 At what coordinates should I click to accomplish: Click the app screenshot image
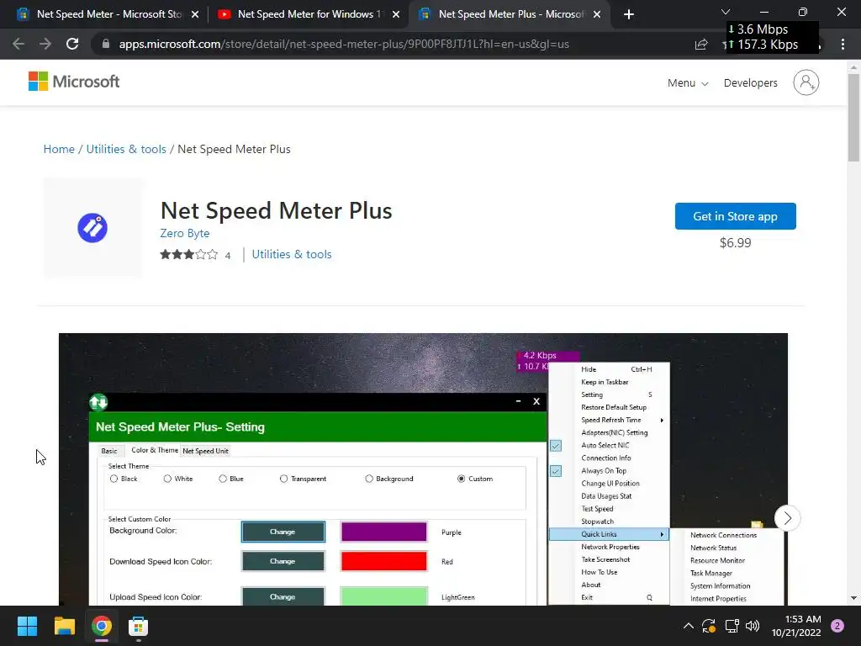[423, 469]
